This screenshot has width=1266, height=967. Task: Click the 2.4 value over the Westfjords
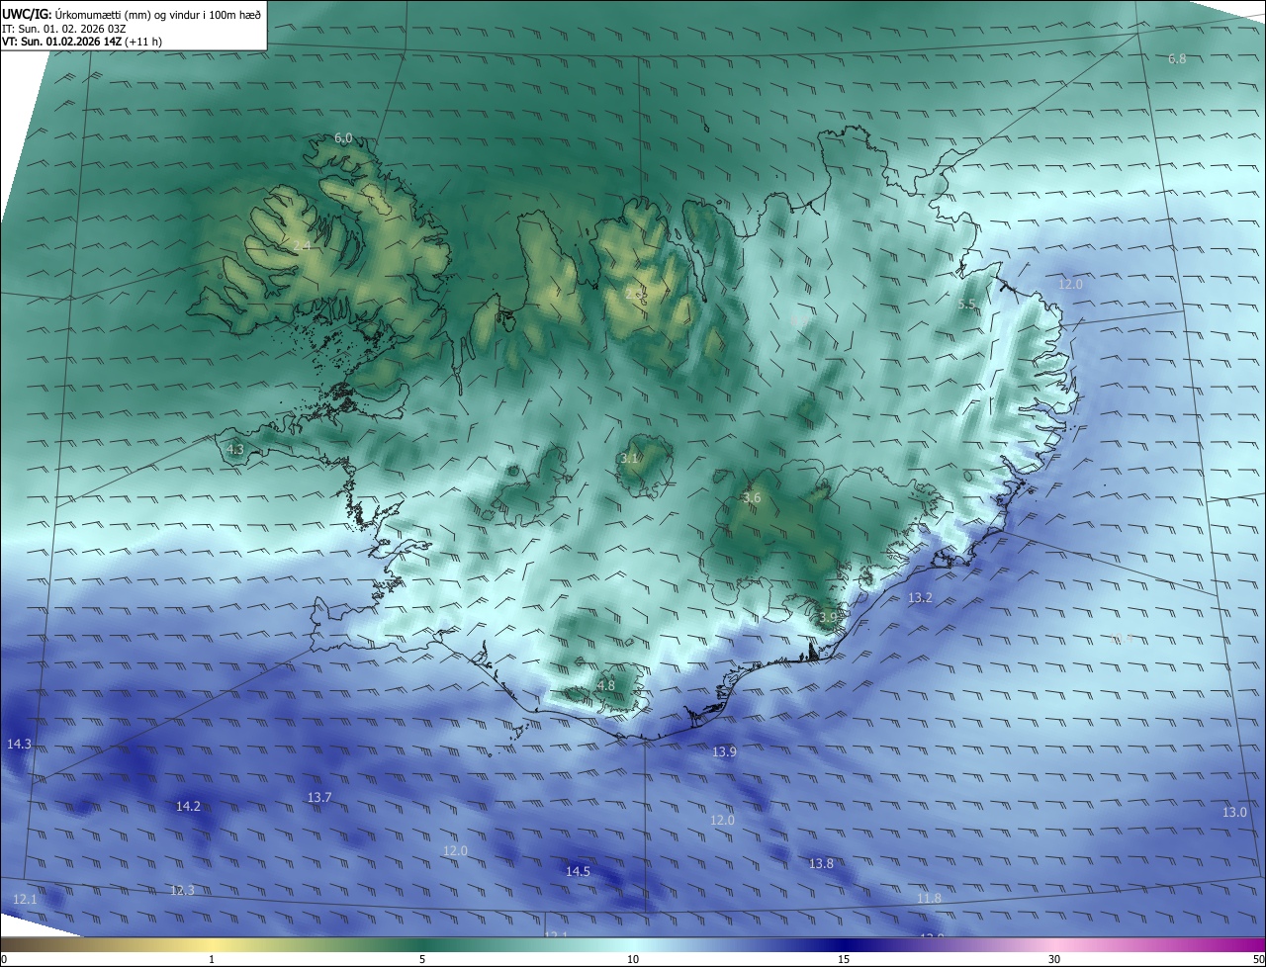pyautogui.click(x=302, y=245)
